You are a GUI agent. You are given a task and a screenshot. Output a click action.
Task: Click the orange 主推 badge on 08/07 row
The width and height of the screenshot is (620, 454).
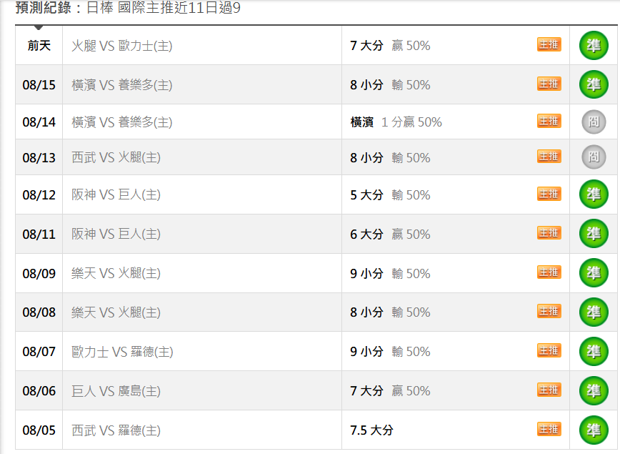click(549, 350)
